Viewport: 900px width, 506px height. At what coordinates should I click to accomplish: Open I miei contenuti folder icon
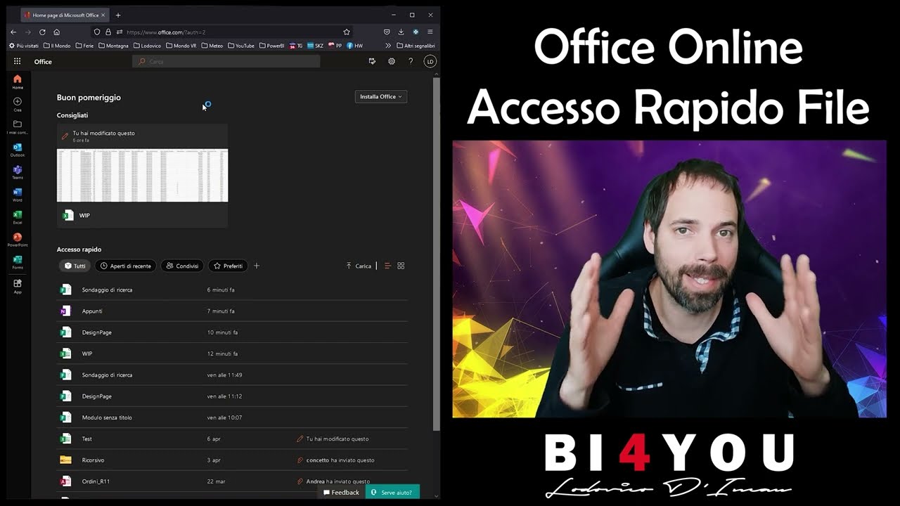(x=18, y=126)
